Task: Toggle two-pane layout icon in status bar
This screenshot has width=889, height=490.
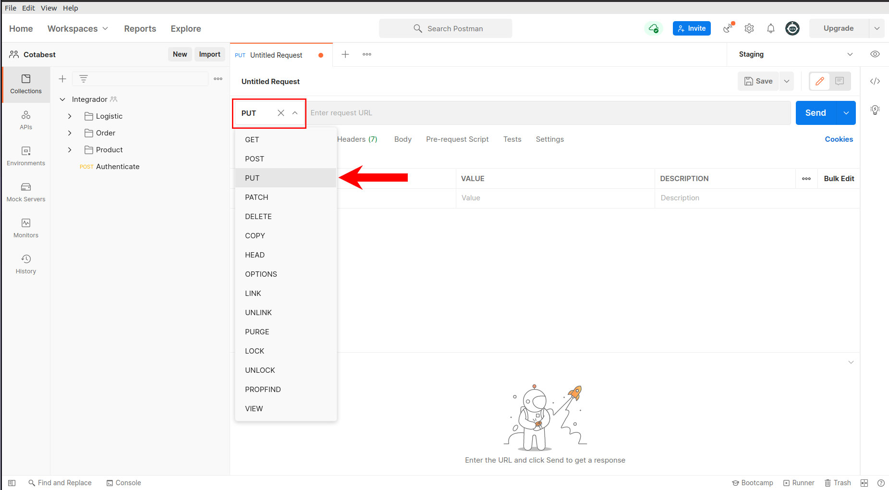Action: [x=865, y=483]
